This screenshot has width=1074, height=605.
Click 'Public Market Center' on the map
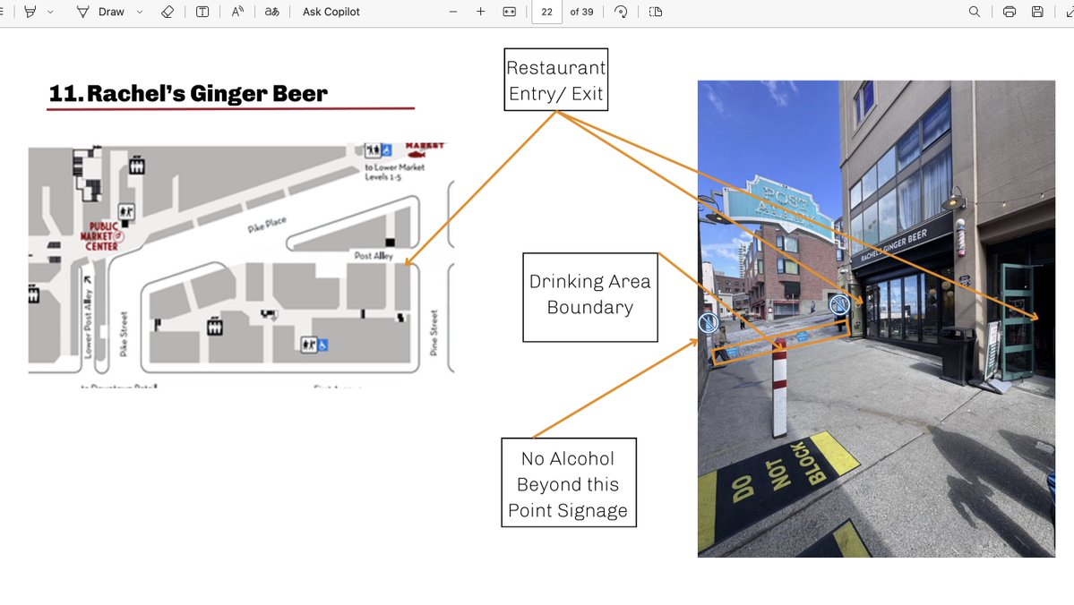coord(101,236)
